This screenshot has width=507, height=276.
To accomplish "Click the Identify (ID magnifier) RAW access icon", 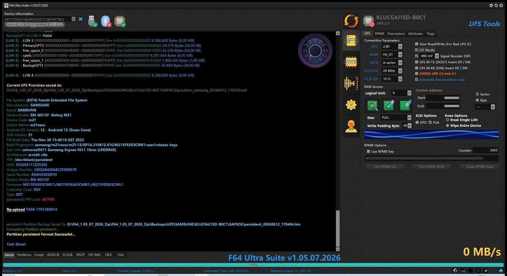I will click(372, 105).
